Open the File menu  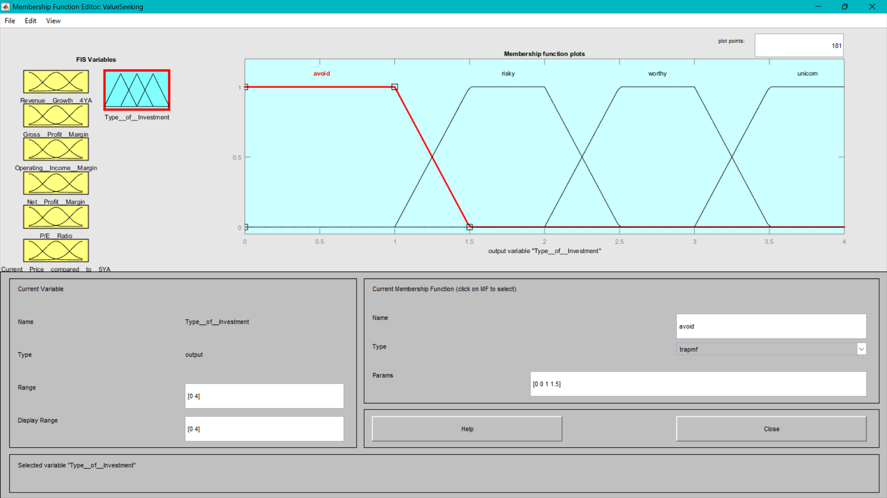pos(10,21)
